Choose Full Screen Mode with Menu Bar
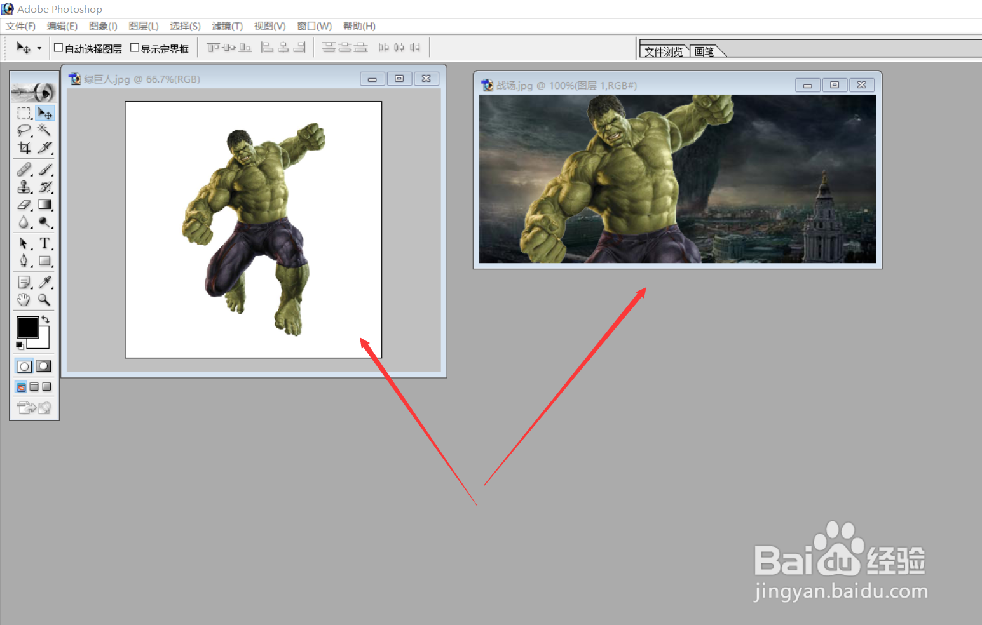982x625 pixels. tap(34, 387)
